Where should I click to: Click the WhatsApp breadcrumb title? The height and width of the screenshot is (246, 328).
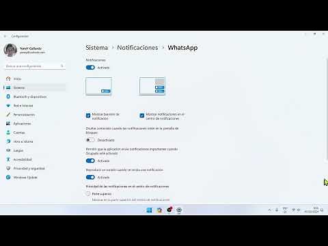pyautogui.click(x=182, y=48)
